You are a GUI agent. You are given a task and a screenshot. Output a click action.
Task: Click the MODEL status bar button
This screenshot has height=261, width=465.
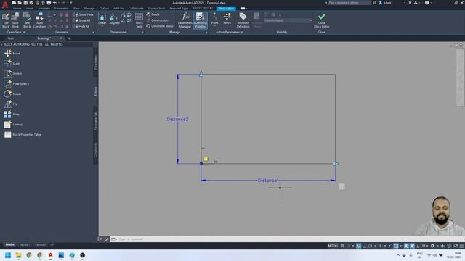[x=333, y=246]
